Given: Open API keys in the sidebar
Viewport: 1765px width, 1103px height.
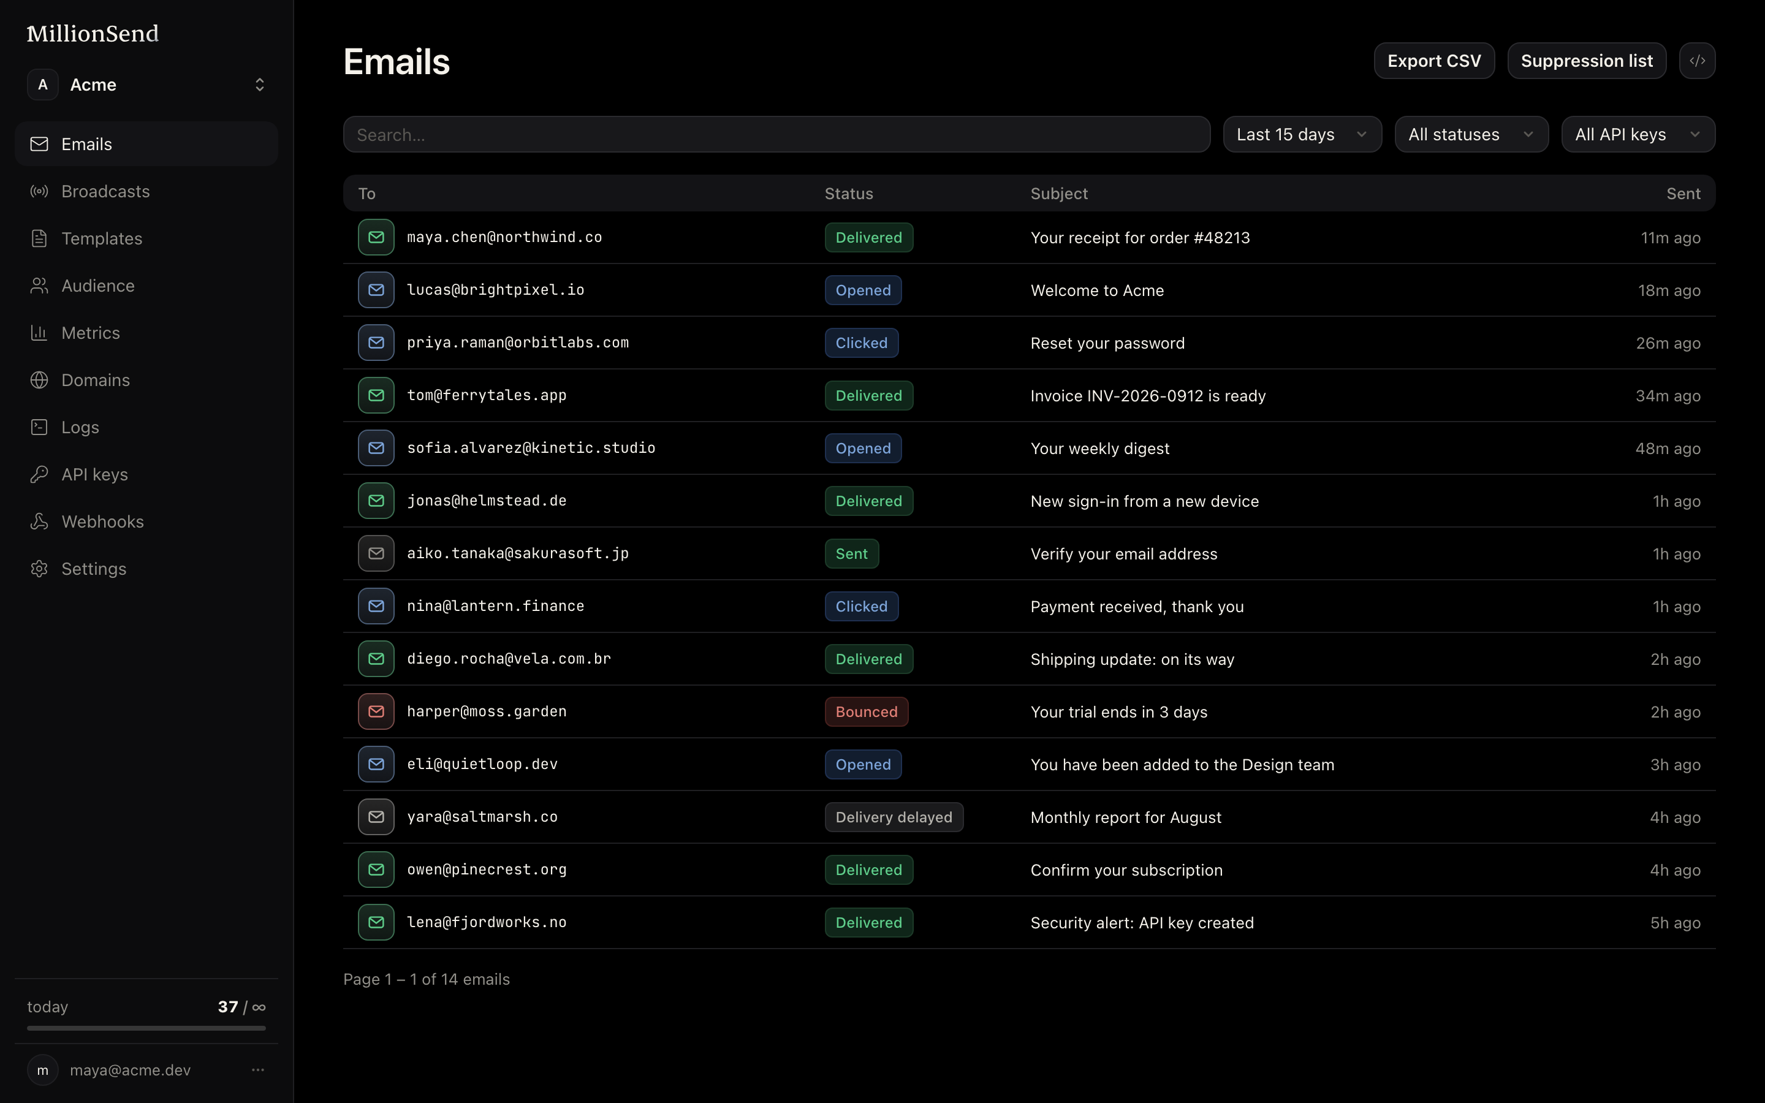Looking at the screenshot, I should click(146, 474).
